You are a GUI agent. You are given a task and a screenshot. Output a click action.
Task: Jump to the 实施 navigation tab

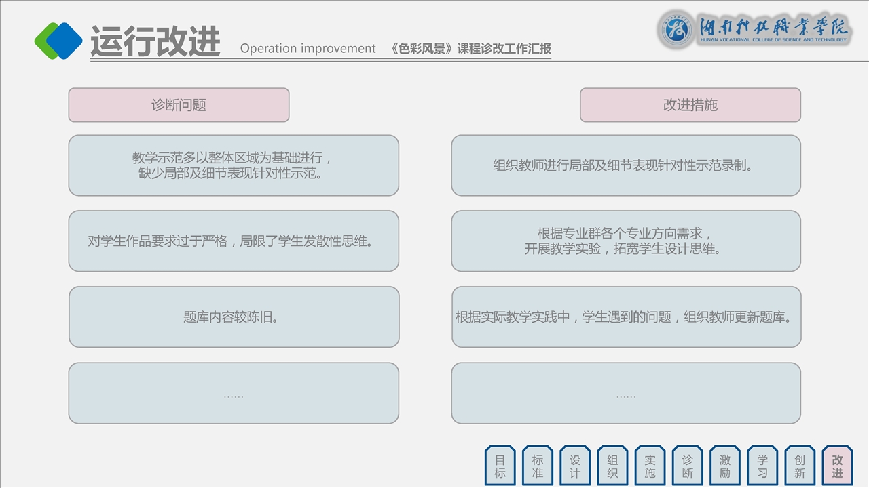pos(650,466)
